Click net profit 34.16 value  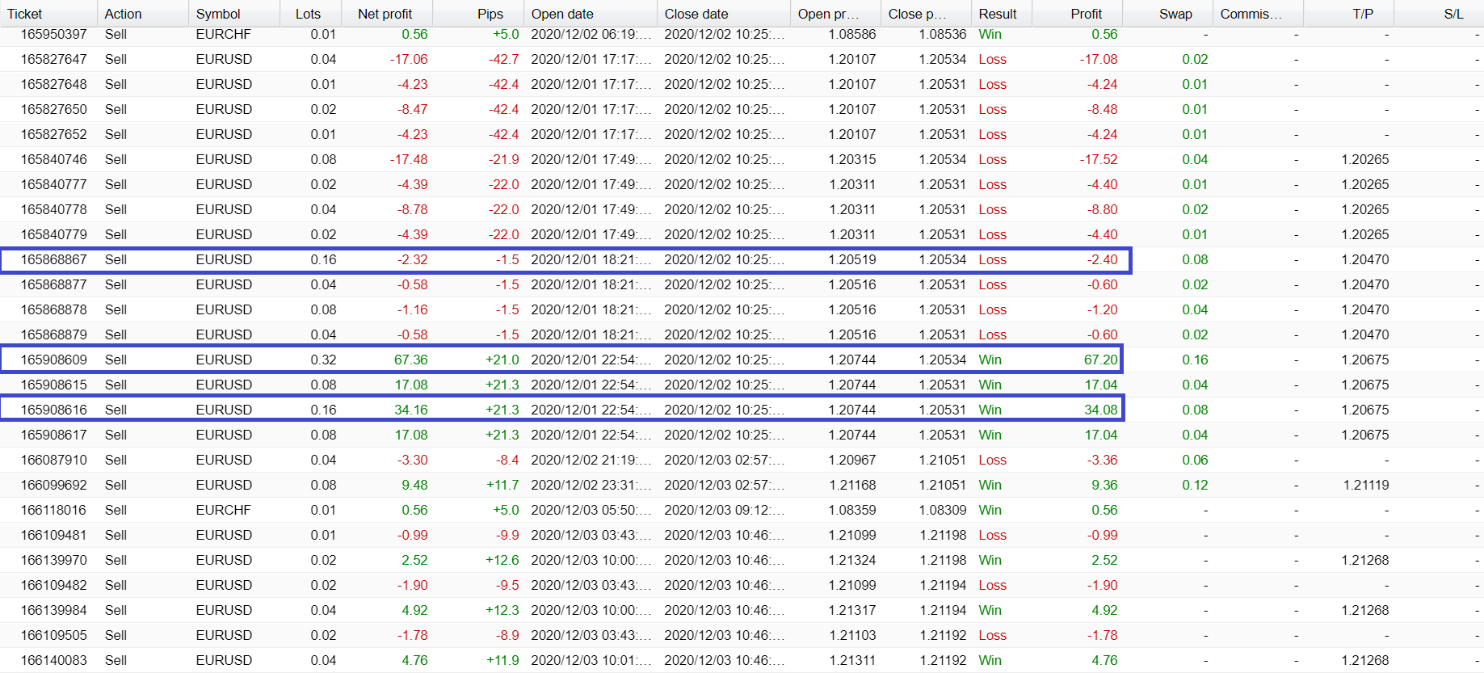coord(411,410)
